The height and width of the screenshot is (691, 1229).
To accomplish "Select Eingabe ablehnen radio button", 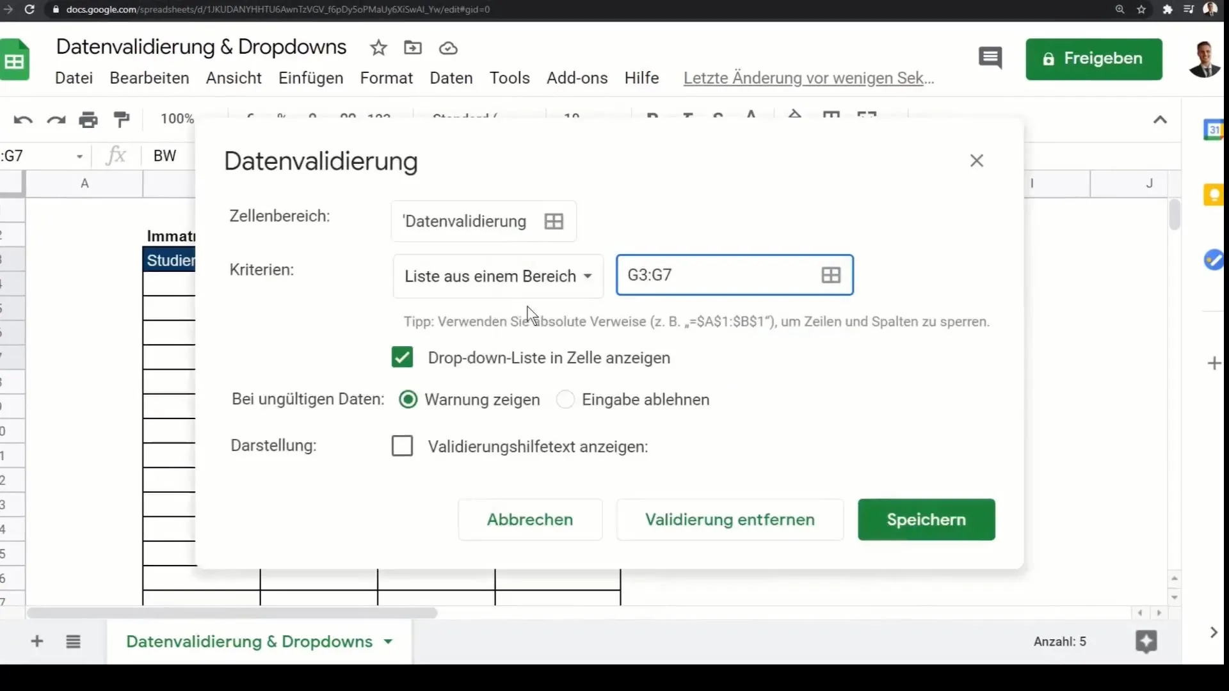I will 565,399.
